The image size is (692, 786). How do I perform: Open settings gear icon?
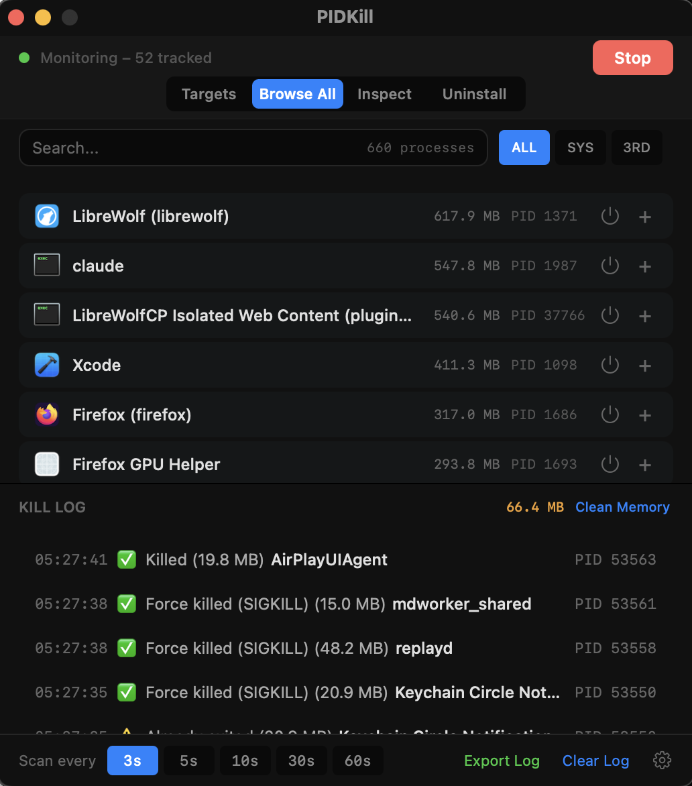point(662,761)
